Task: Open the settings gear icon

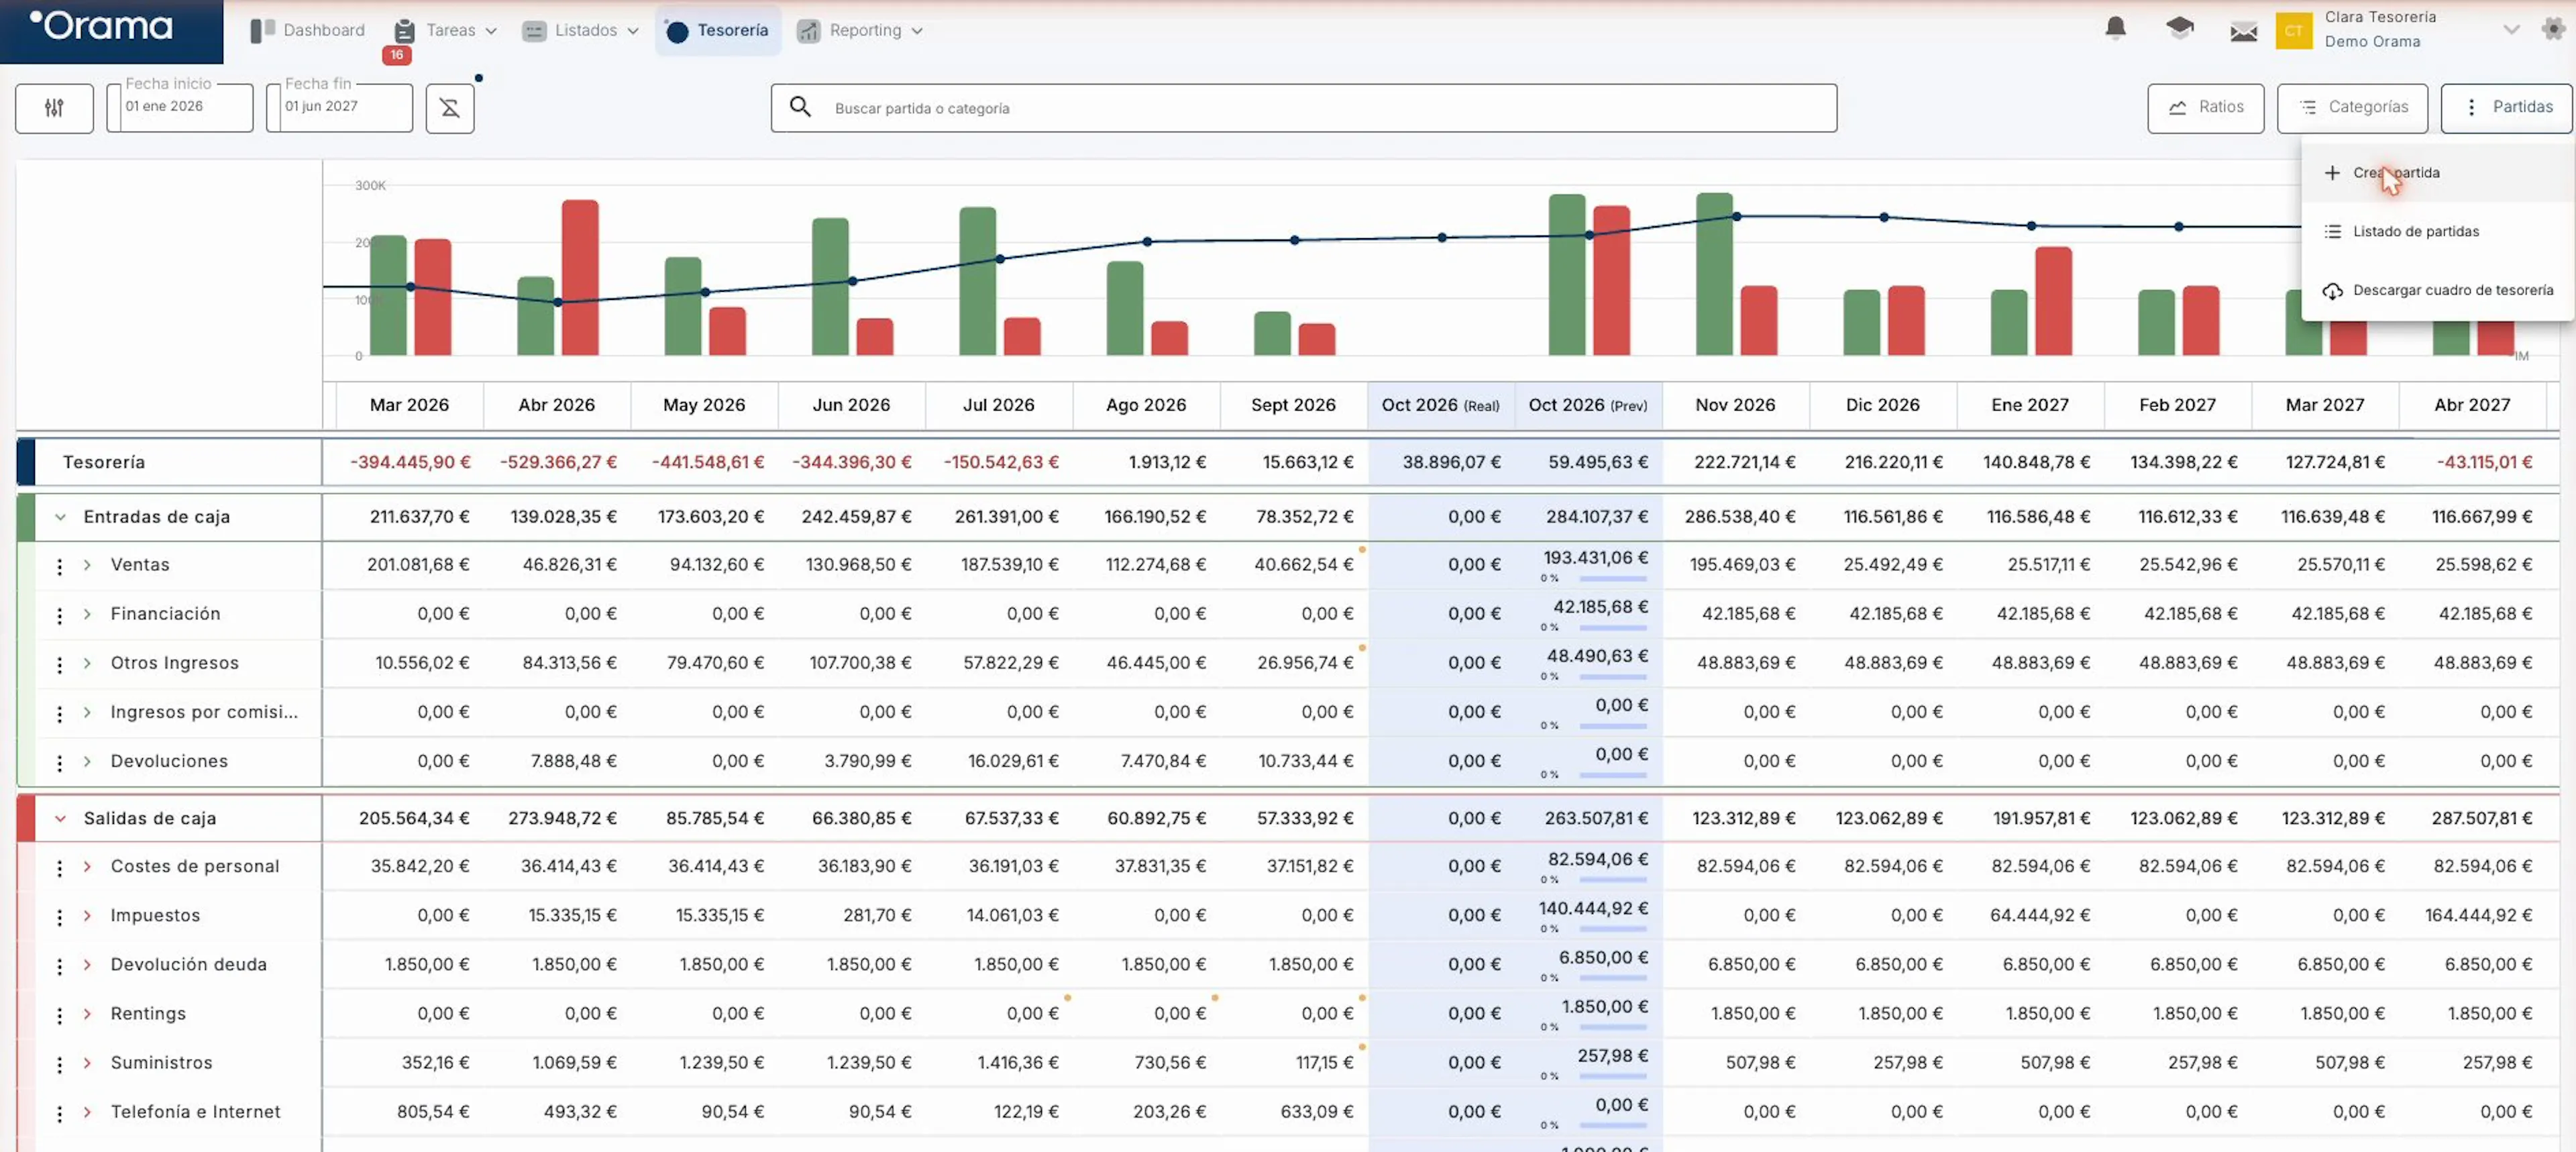Action: tap(2553, 29)
